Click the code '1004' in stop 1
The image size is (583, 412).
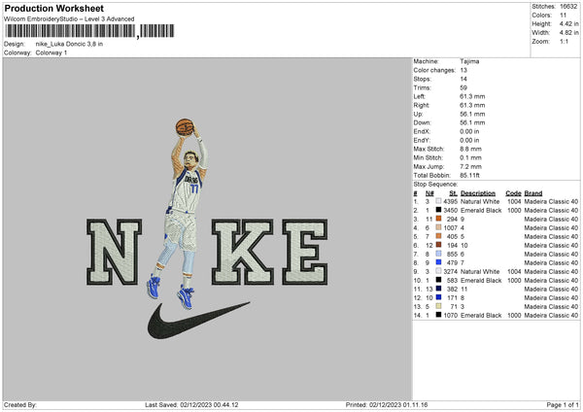514,201
